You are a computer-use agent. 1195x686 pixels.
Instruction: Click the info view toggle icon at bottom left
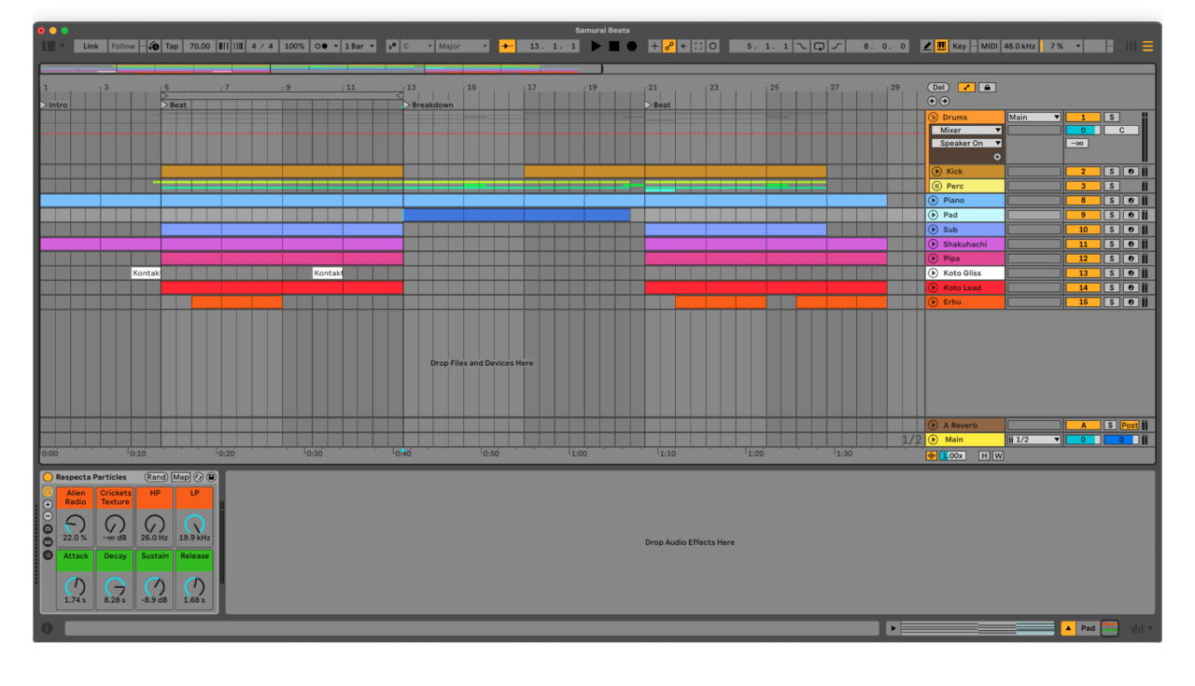(x=48, y=629)
